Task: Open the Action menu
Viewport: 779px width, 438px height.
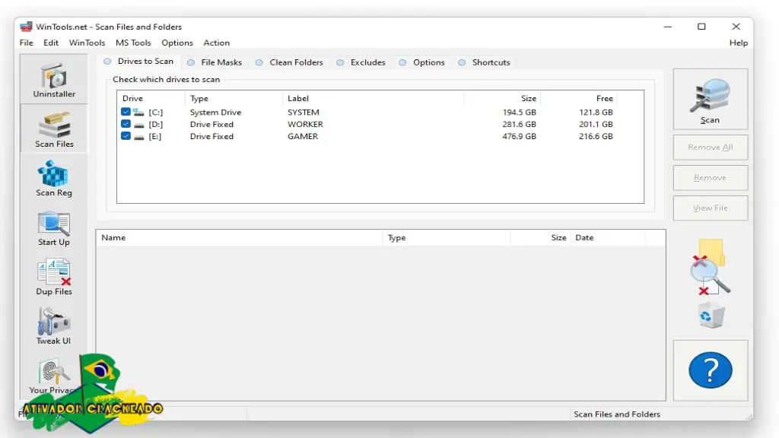Action: (216, 43)
